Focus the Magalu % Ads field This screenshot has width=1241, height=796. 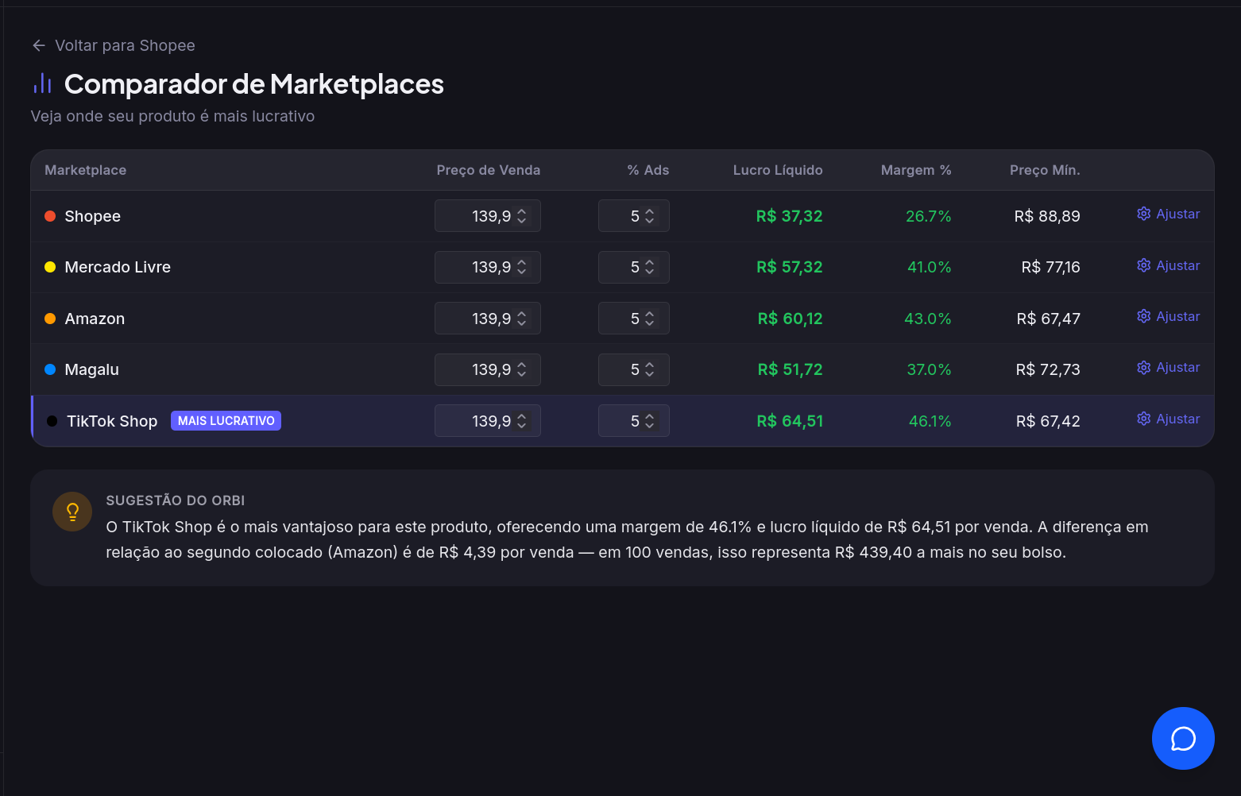point(633,369)
